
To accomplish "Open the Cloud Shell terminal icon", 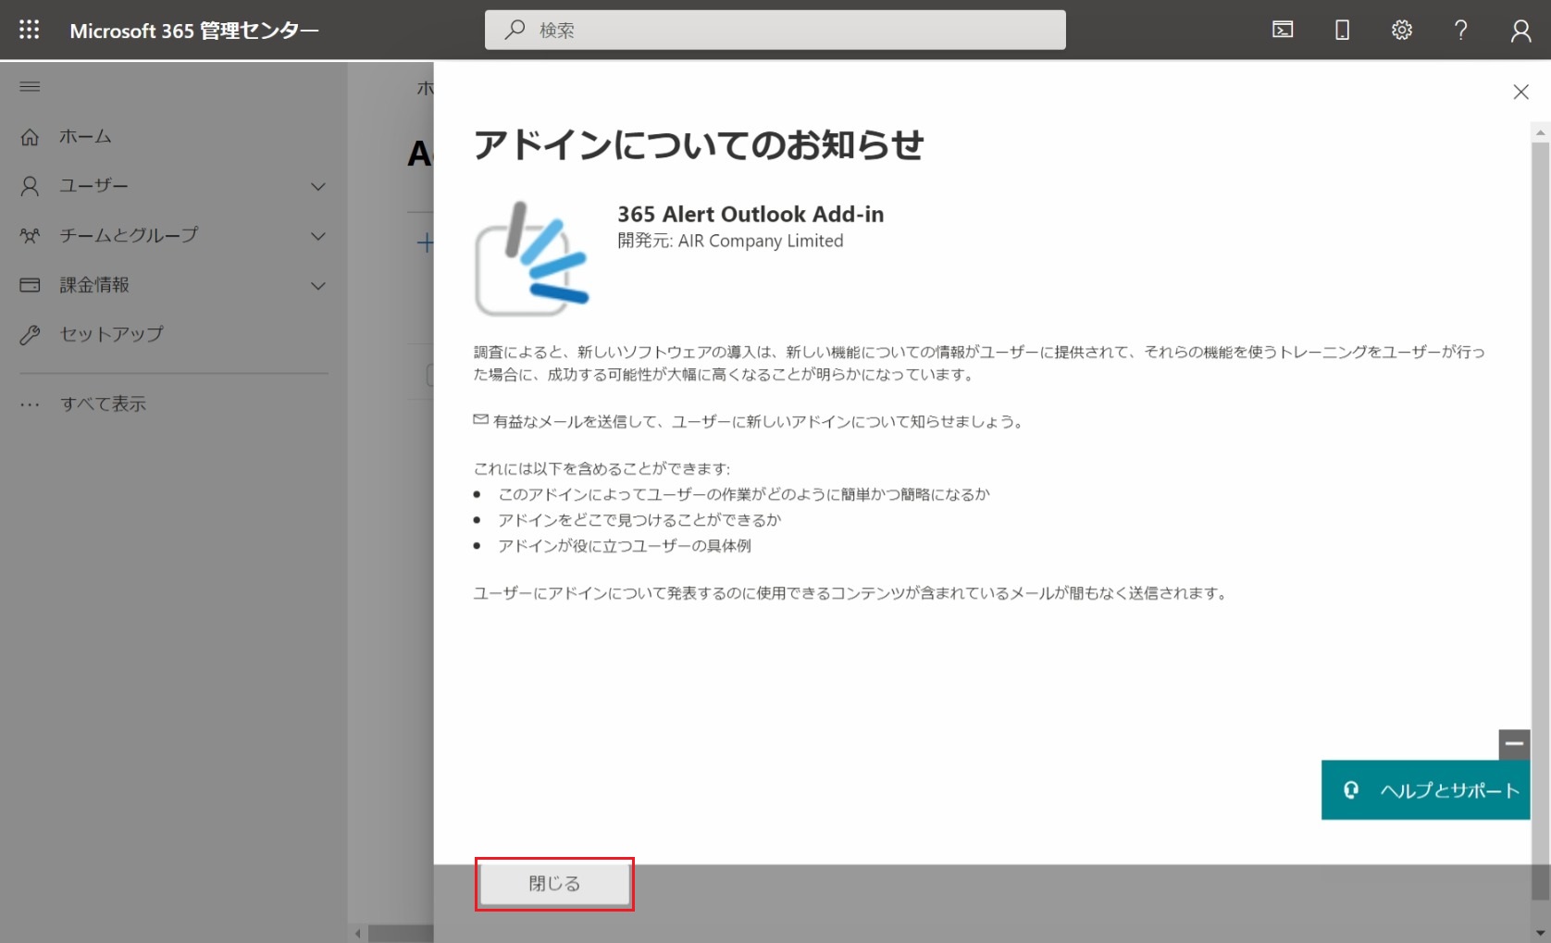I will (x=1283, y=30).
